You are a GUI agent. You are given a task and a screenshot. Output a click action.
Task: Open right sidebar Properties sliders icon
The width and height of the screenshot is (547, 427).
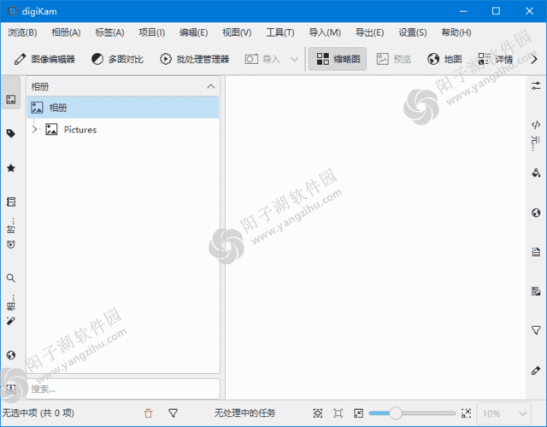[x=536, y=85]
